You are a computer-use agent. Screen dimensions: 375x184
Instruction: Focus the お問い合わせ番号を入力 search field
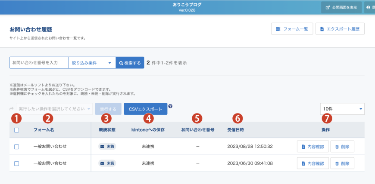coord(39,63)
